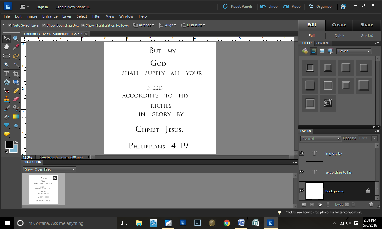Screen dimensions: 382x229
Task: Hide the 'in glory by' text layer
Action: pyautogui.click(x=302, y=153)
